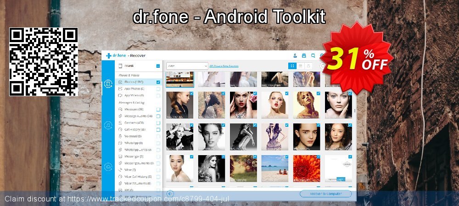Go back using the circled arrow icon
Image resolution: width=459 pixels, height=206 pixels.
(170, 194)
